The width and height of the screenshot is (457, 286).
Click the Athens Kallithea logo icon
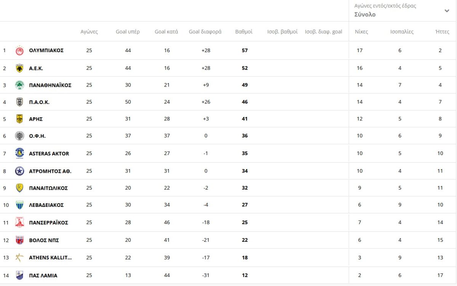click(19, 257)
